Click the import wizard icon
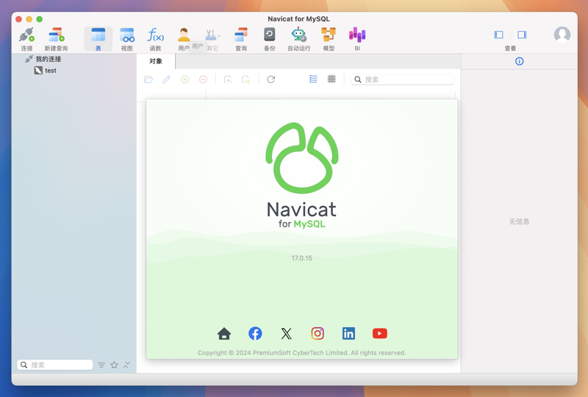This screenshot has width=588, height=397. (228, 79)
